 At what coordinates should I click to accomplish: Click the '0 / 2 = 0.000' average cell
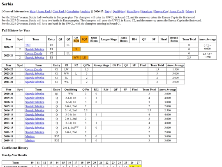tap(208, 47)
